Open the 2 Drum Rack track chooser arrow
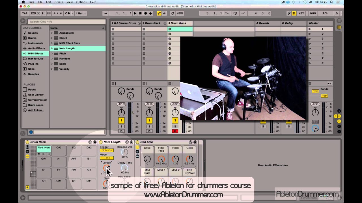This screenshot has height=203, width=362. click(x=164, y=23)
